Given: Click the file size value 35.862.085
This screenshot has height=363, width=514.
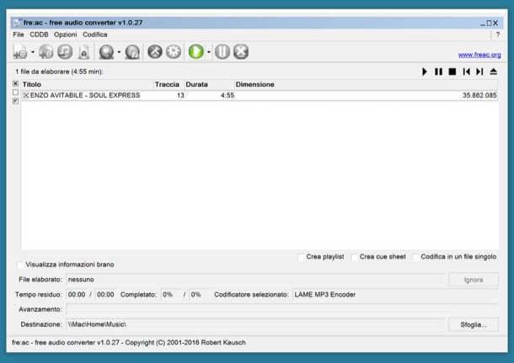Looking at the screenshot, I should pos(479,95).
